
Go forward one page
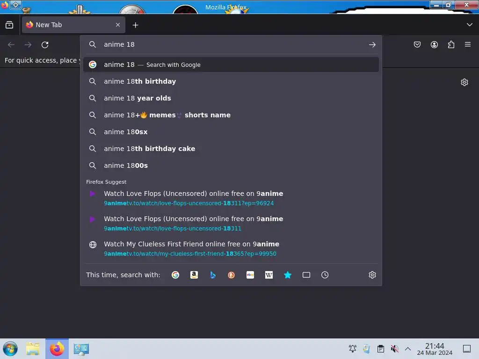[28, 45]
